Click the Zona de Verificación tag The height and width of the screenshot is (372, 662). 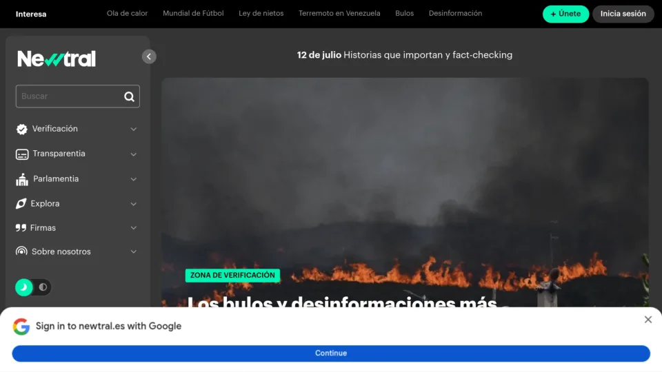coord(232,276)
